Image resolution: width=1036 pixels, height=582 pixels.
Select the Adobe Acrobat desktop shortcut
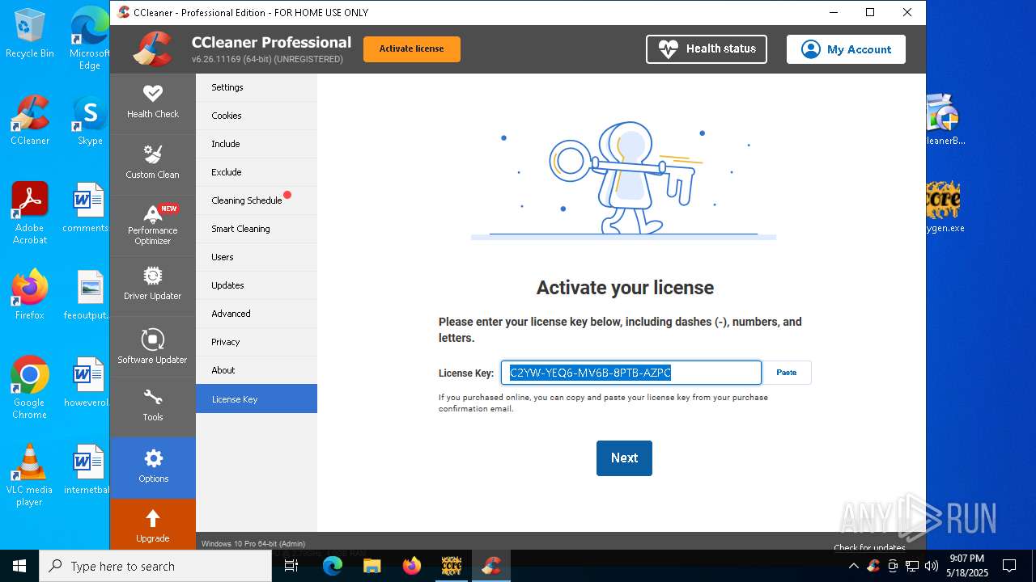tap(30, 213)
